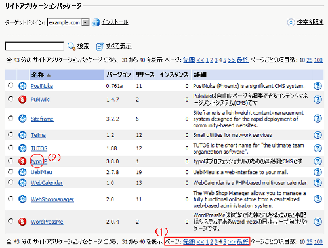Open the PostNuke package link
Screen dimensions: 328x248
tap(42, 86)
